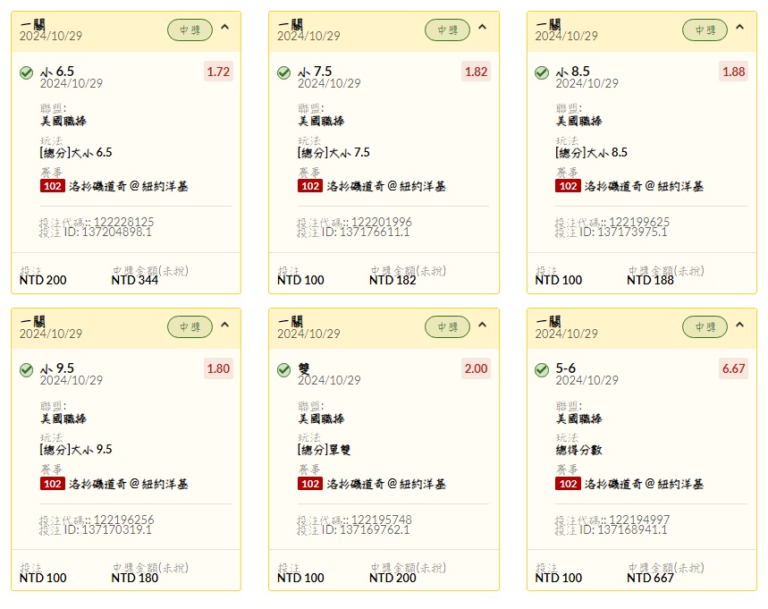The image size is (768, 609).
Task: Click the green checkmark beside 小 7.5
Action: coord(284,72)
